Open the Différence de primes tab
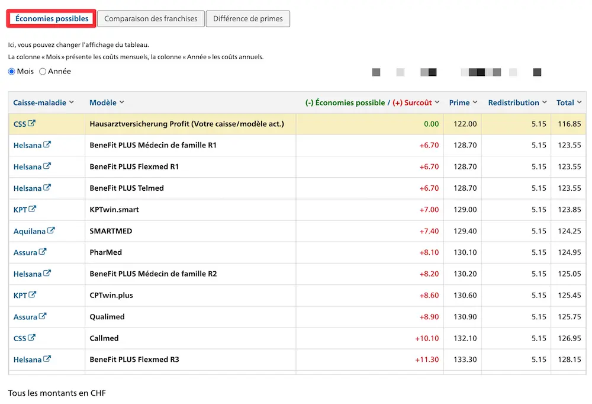 coord(248,18)
